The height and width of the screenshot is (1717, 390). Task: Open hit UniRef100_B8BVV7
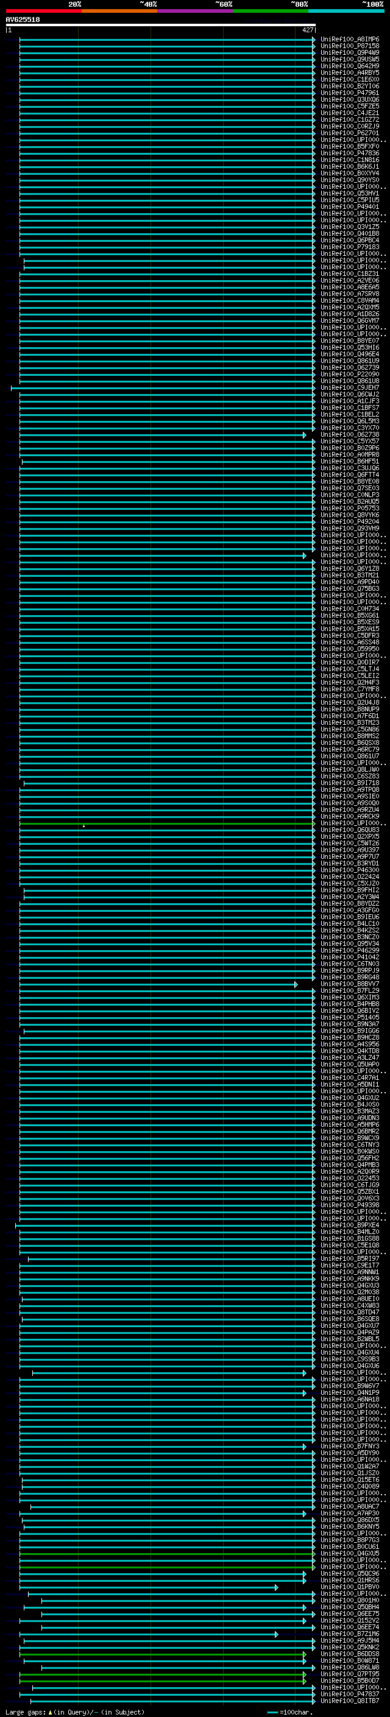[x=349, y=984]
